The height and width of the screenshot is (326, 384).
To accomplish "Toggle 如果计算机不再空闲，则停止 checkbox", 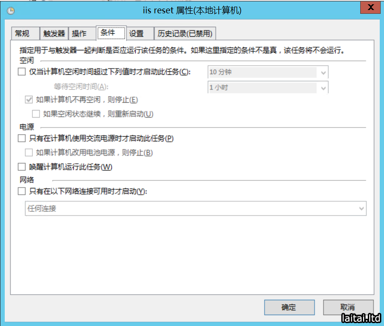I will pyautogui.click(x=29, y=100).
